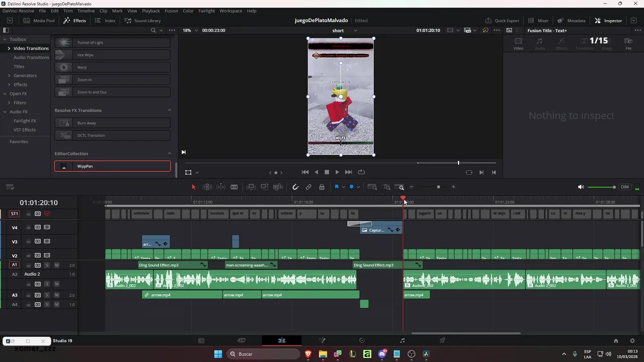
Task: Click the Stop playback button
Action: [x=327, y=172]
